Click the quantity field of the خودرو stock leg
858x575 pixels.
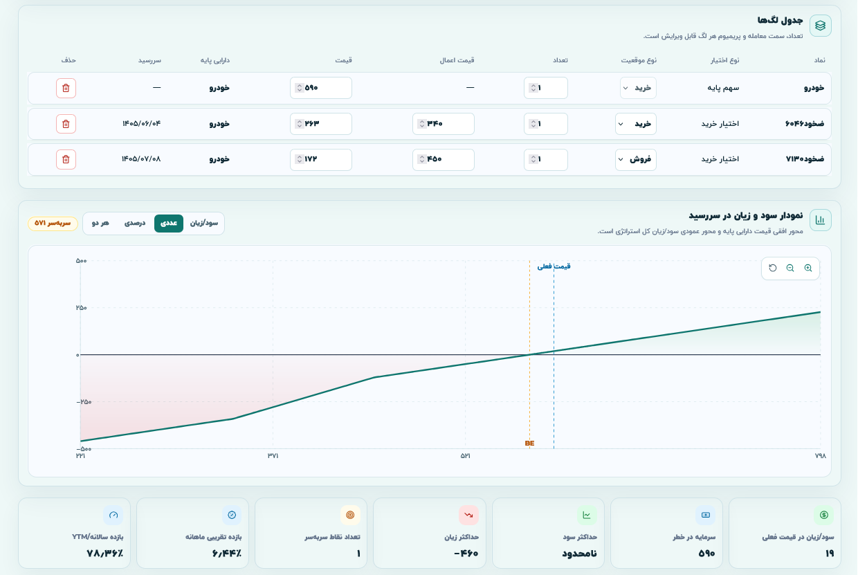click(546, 88)
